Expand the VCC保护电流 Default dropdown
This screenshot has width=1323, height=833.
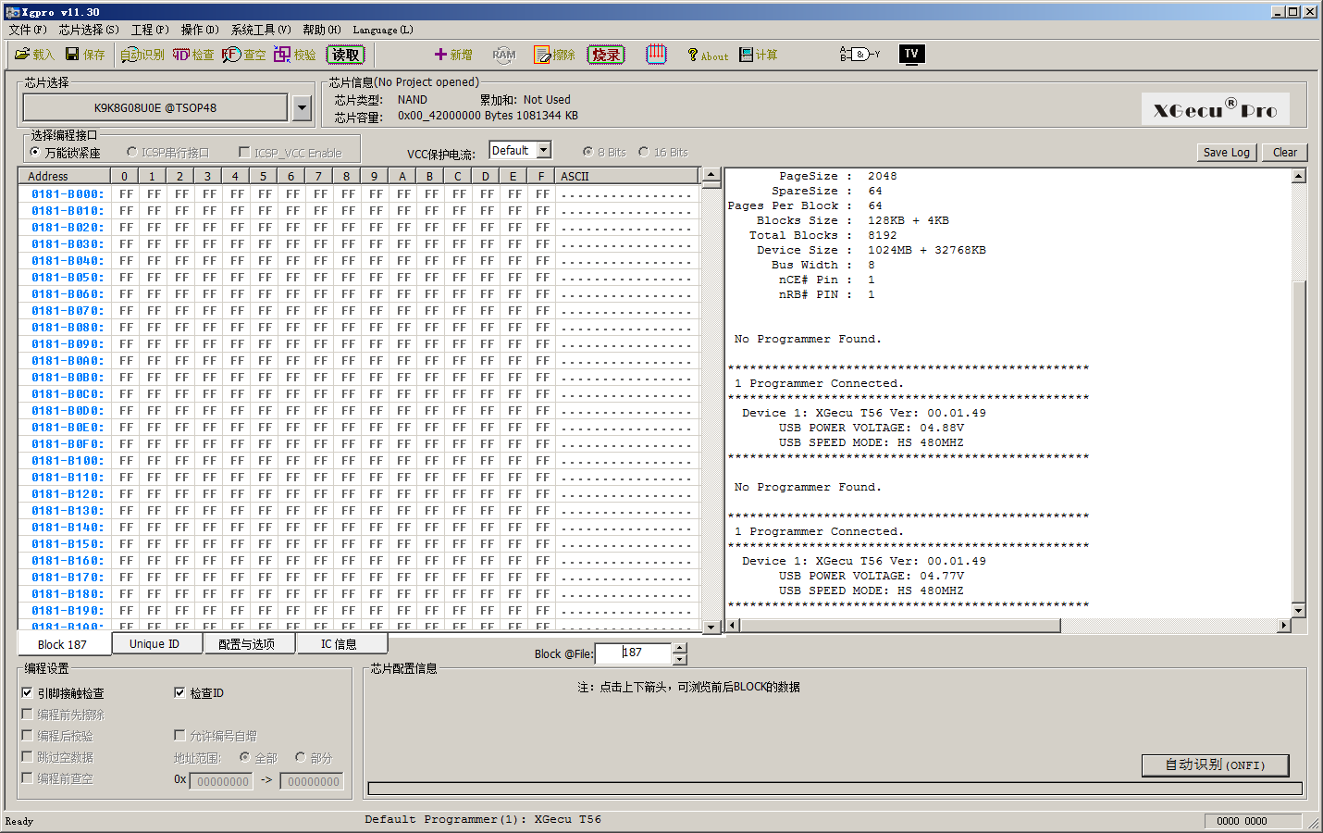click(x=544, y=150)
